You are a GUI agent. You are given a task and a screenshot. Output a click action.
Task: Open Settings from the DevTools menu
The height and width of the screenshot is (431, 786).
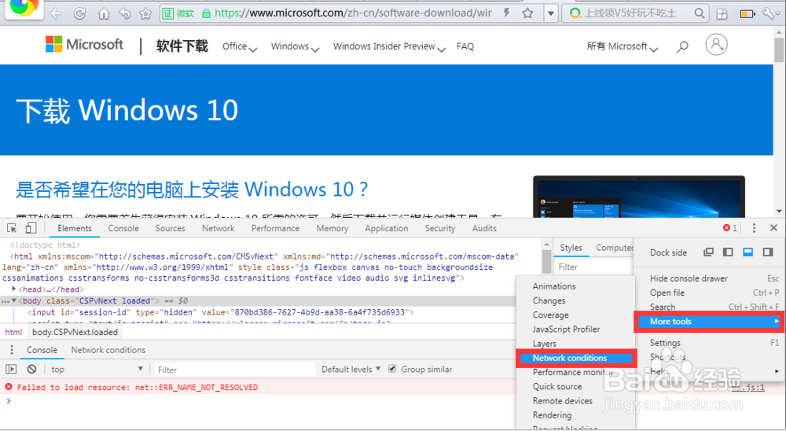[x=711, y=343]
